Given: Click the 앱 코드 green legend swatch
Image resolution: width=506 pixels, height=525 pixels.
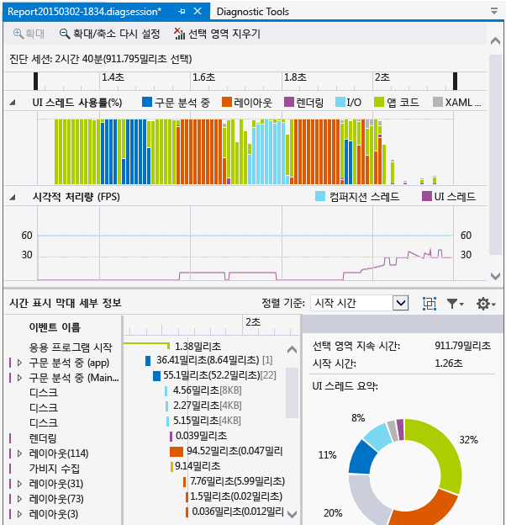Looking at the screenshot, I should pos(379,102).
